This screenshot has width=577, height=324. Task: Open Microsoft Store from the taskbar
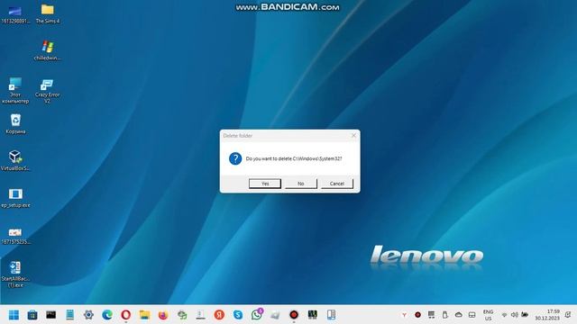point(32,315)
